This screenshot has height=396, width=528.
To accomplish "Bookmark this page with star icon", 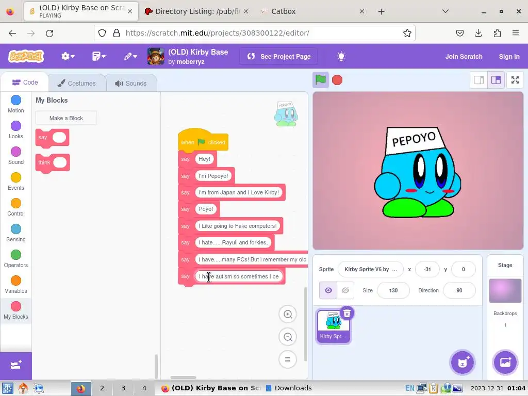I will pos(407,33).
